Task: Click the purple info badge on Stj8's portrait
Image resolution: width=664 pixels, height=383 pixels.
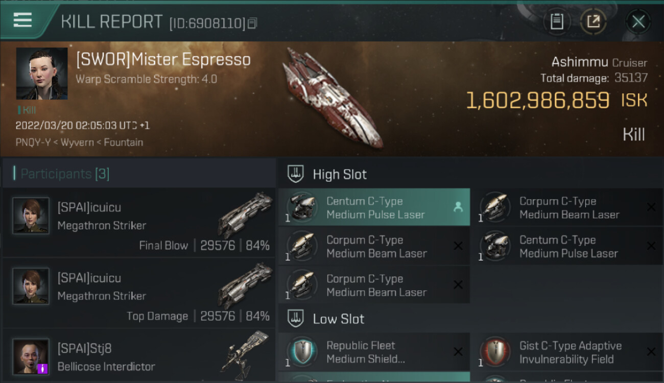Action: coord(43,368)
